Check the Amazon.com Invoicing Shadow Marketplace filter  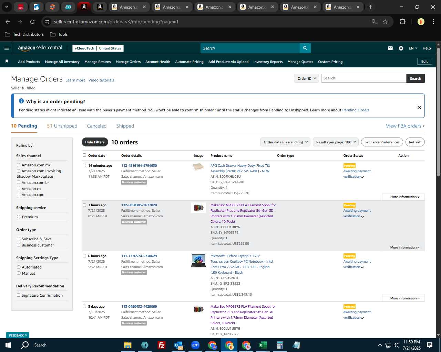tap(19, 171)
